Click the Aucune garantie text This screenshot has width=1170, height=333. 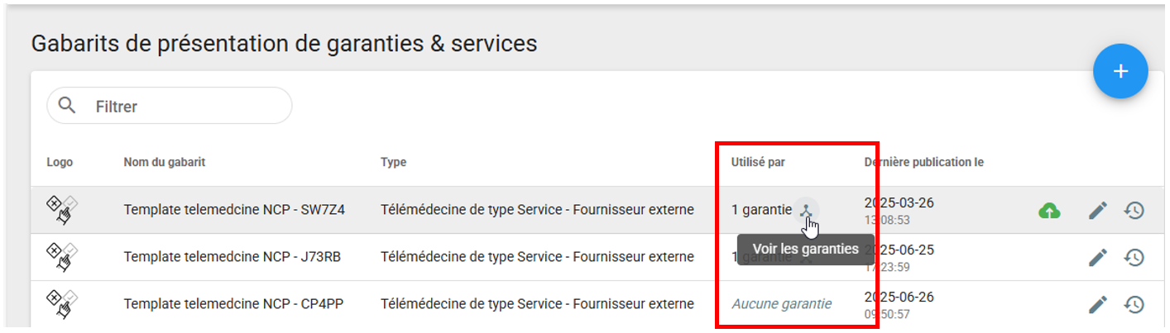click(x=781, y=304)
